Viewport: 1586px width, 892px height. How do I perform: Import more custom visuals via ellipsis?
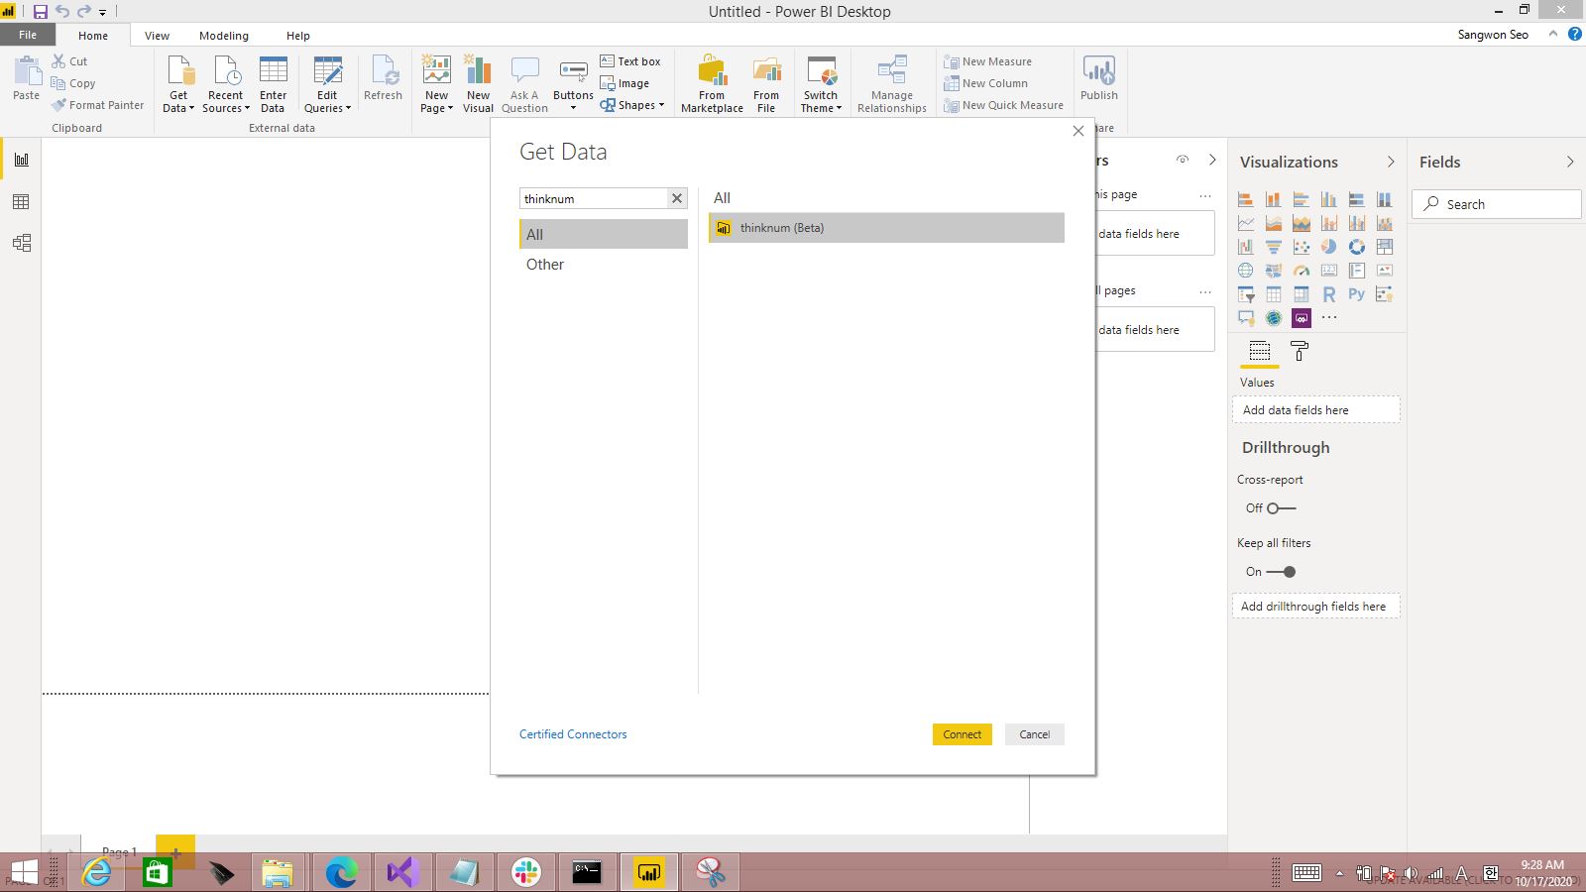tap(1329, 318)
